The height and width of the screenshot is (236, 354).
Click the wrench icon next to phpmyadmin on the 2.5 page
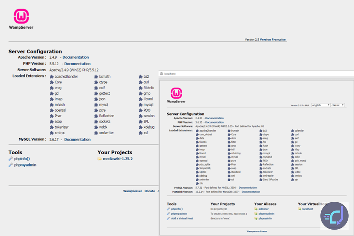tap(11, 165)
